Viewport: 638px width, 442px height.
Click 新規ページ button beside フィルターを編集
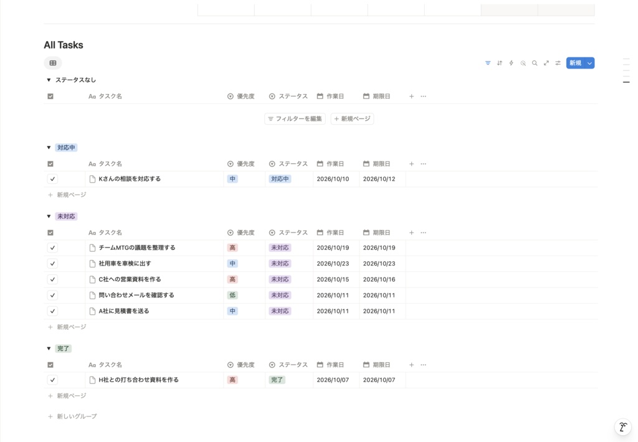[353, 119]
